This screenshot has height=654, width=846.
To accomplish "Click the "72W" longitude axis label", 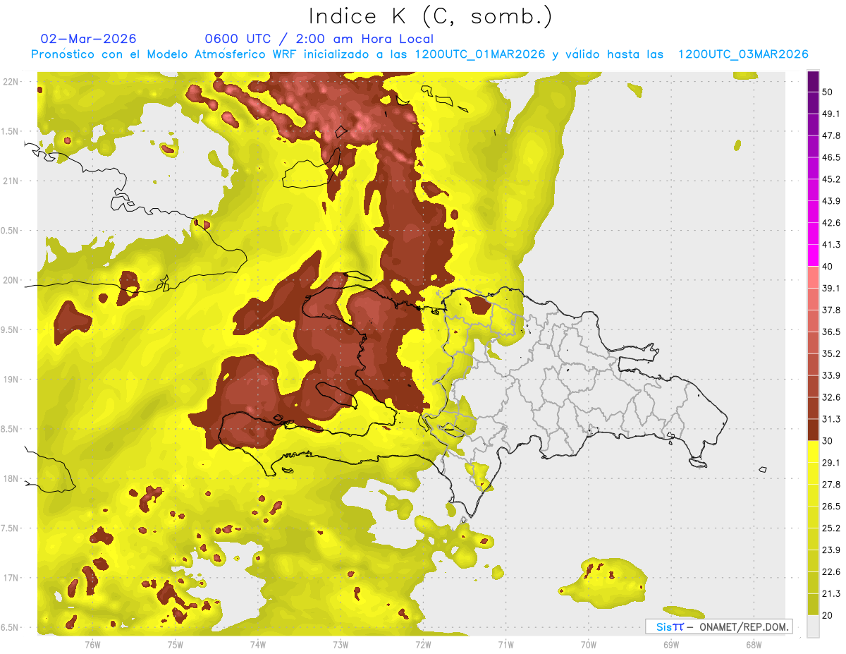I will point(423,645).
